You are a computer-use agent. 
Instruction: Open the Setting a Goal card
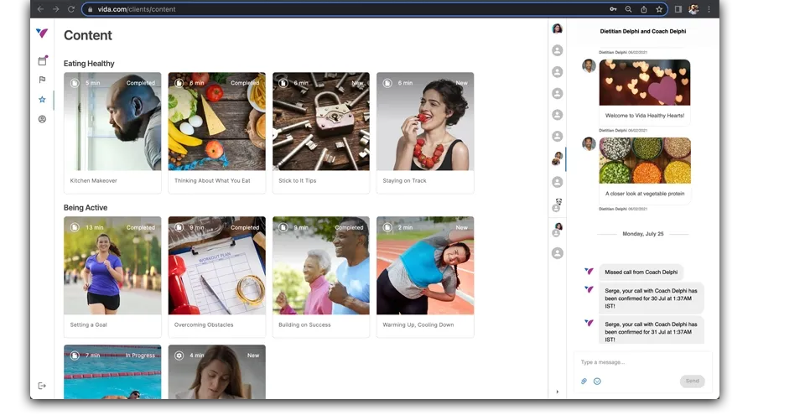112,277
